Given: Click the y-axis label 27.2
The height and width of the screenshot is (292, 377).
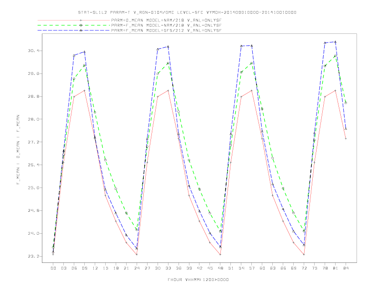Looking at the screenshot, I should 33,142.
